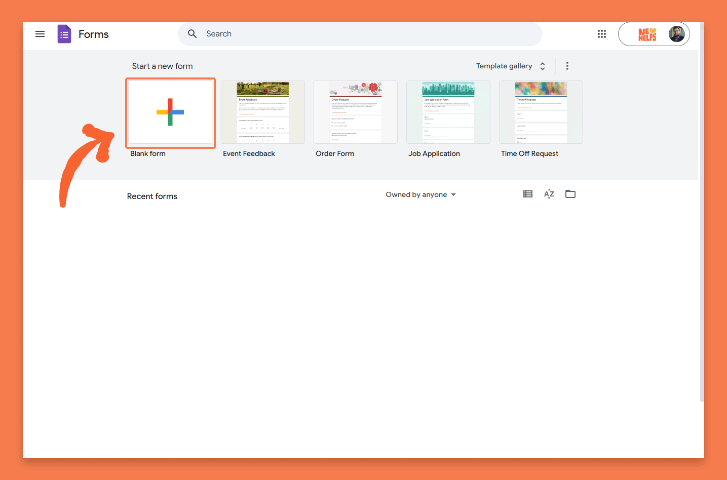The image size is (727, 480).
Task: Open the file picker folder icon
Action: [570, 194]
